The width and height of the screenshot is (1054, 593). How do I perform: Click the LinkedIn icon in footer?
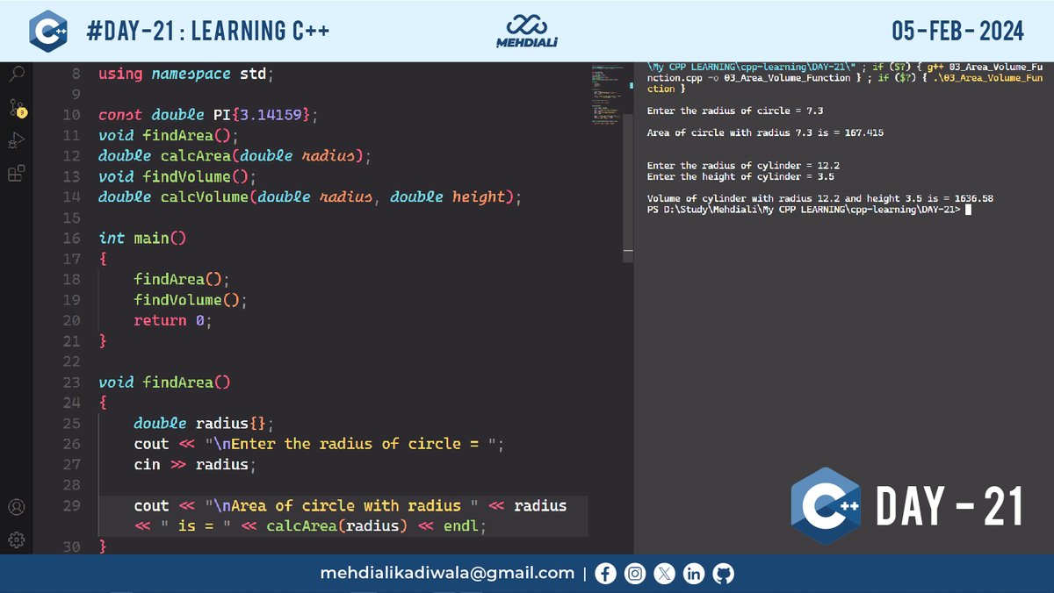point(694,574)
